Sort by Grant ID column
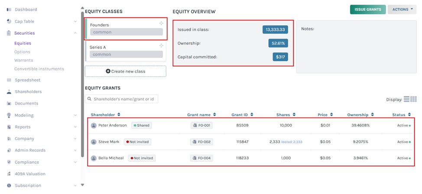 [x=242, y=115]
